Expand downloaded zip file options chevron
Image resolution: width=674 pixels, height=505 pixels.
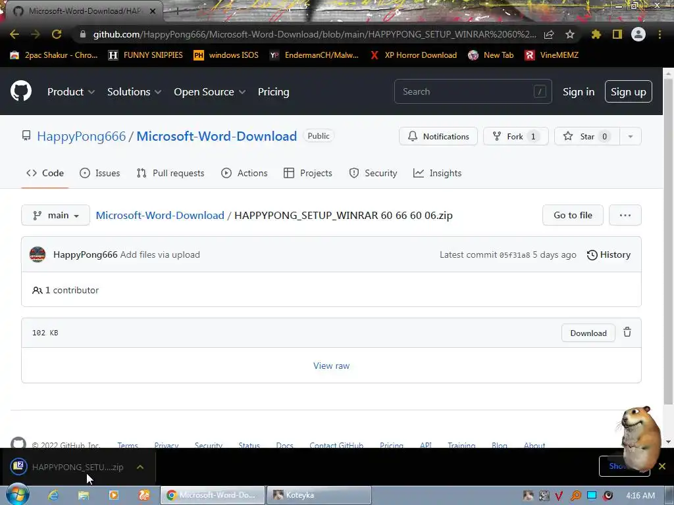(x=140, y=467)
